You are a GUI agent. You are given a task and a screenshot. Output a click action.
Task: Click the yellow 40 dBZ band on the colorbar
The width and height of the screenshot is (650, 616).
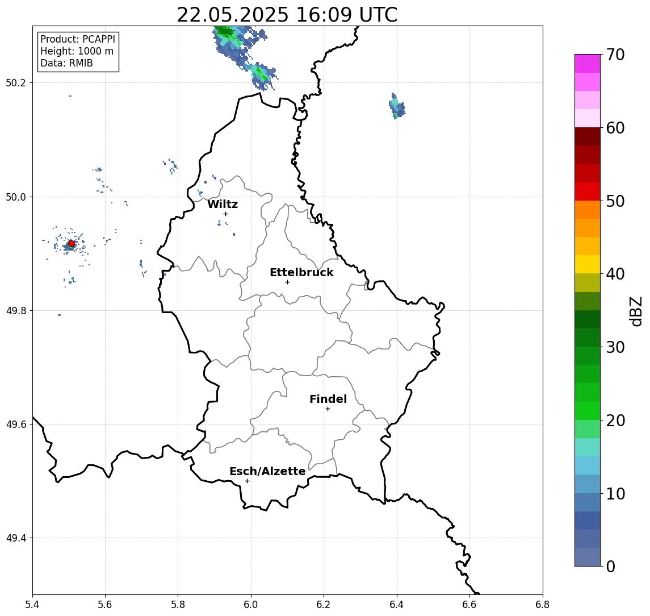click(x=588, y=264)
